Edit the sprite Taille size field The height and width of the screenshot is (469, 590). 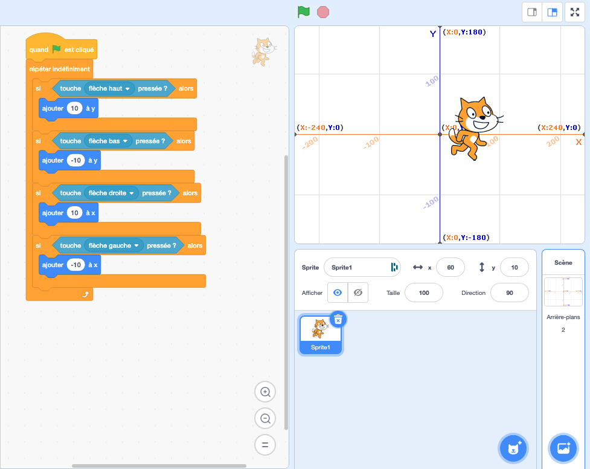coord(424,293)
